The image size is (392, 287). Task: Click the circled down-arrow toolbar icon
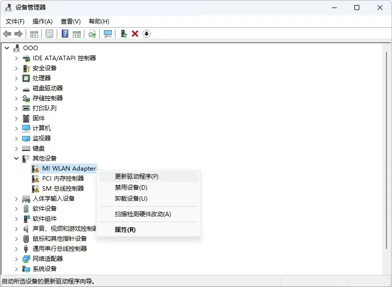(147, 34)
